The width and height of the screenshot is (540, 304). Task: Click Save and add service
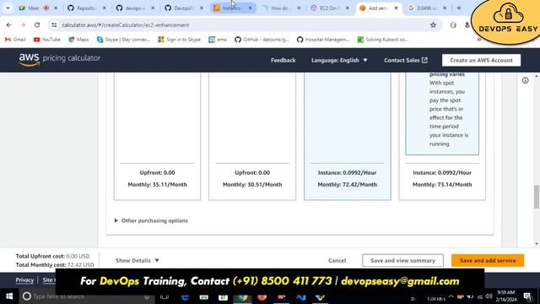tap(488, 261)
